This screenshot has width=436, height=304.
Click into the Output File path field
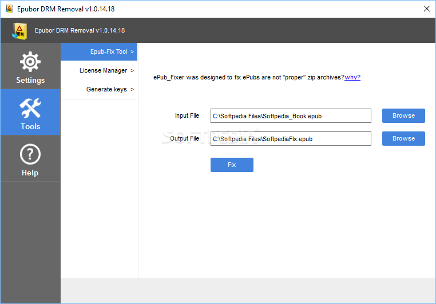coord(291,138)
